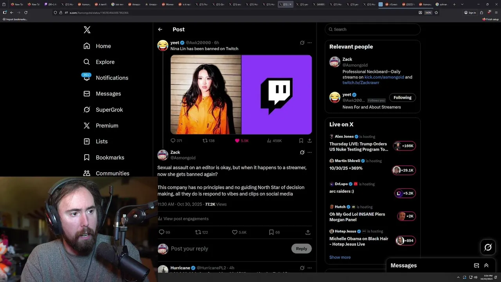Open Messages in the sidebar

(x=102, y=94)
